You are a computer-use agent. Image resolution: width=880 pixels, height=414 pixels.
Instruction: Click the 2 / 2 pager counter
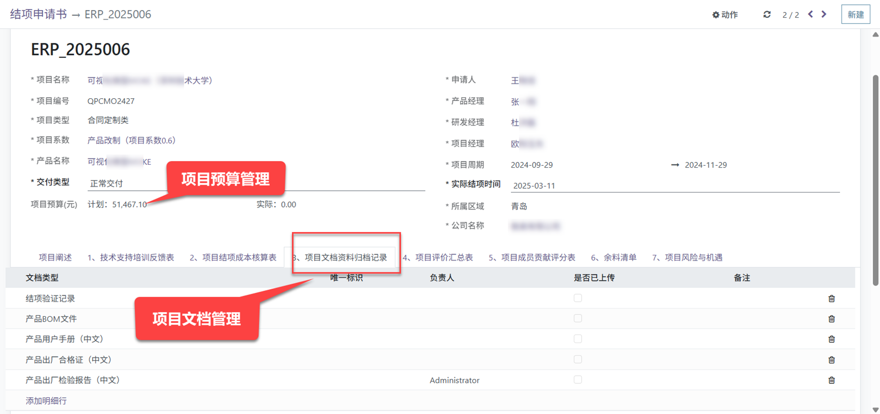tap(790, 15)
